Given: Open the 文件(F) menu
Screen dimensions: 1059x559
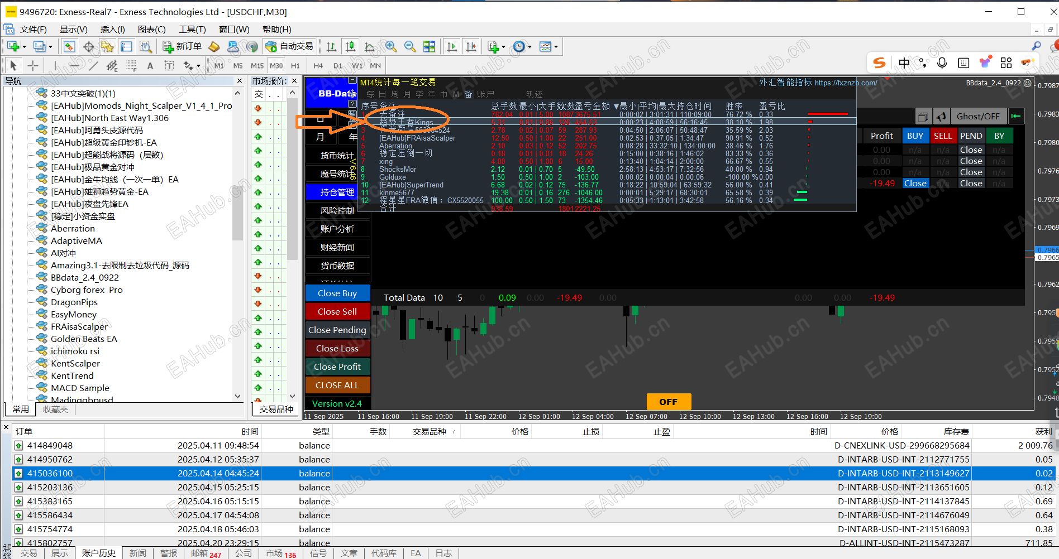Looking at the screenshot, I should click(34, 30).
